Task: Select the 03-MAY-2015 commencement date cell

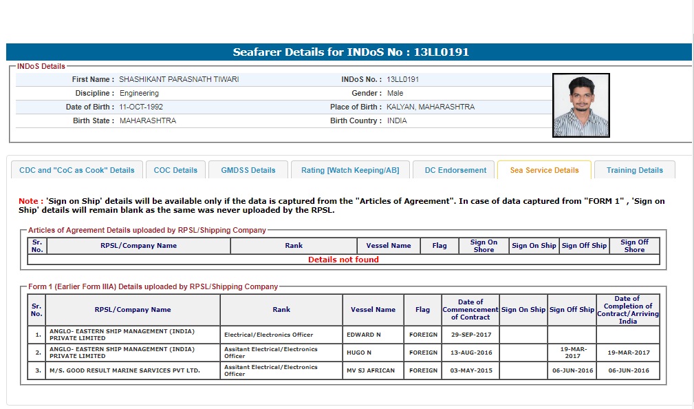Action: (470, 370)
